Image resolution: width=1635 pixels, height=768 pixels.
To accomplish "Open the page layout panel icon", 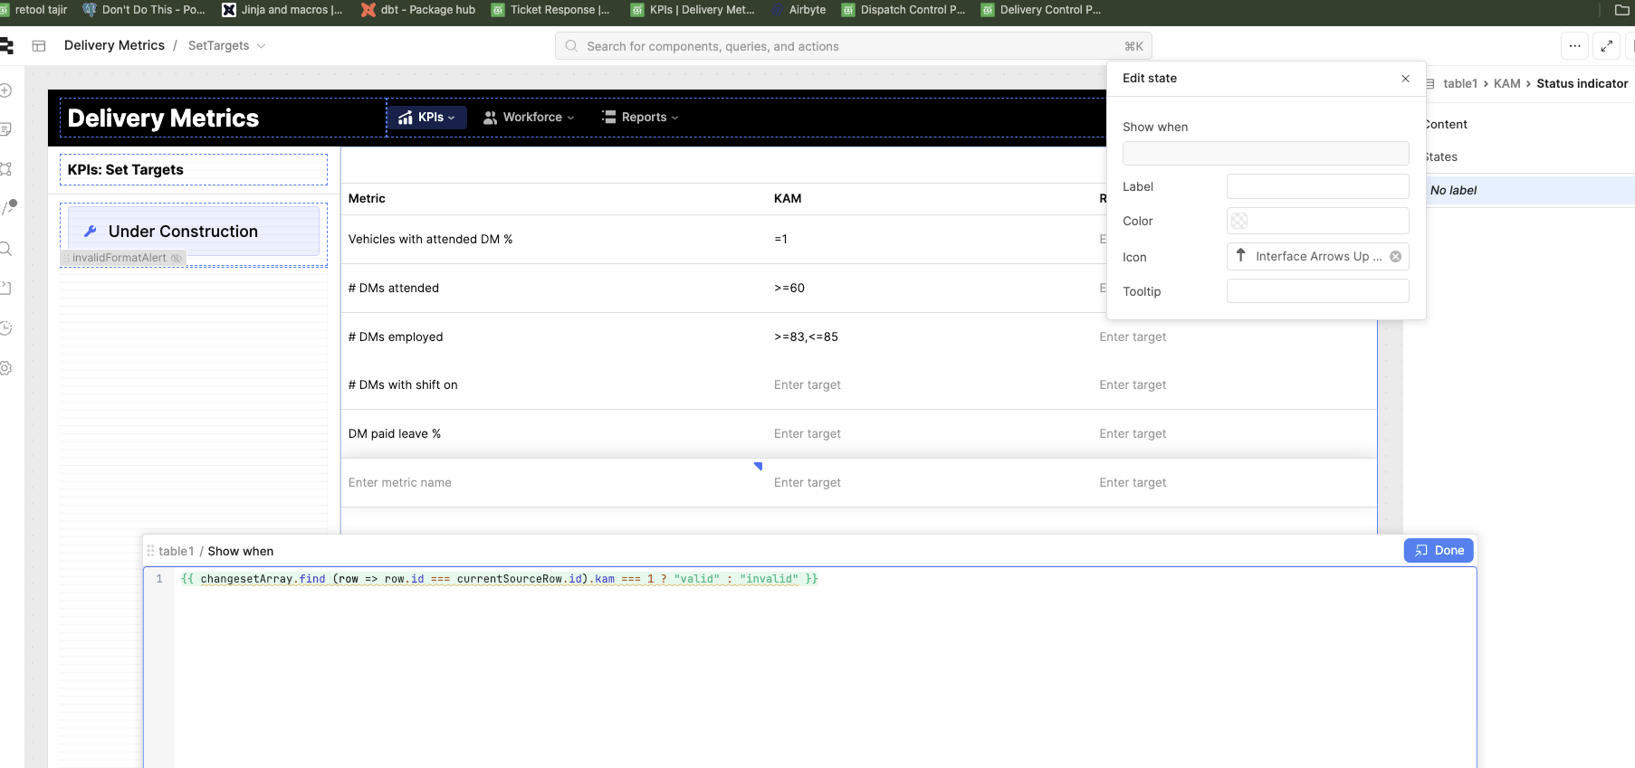I will [39, 46].
